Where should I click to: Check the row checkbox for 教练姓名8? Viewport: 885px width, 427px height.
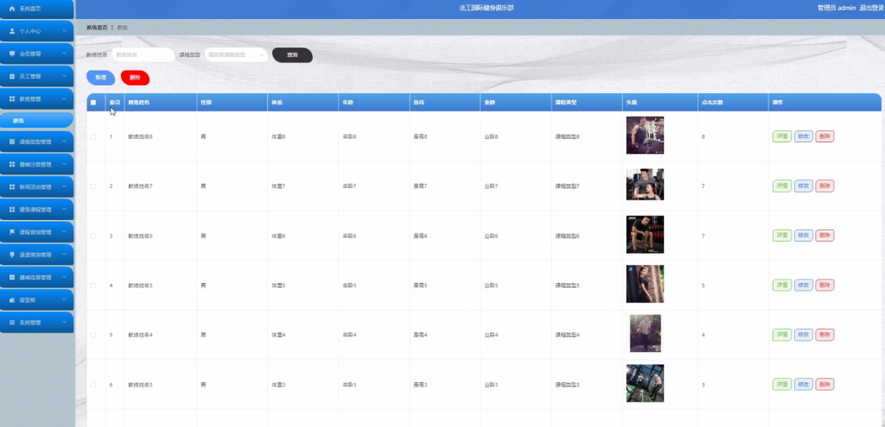[x=93, y=136]
